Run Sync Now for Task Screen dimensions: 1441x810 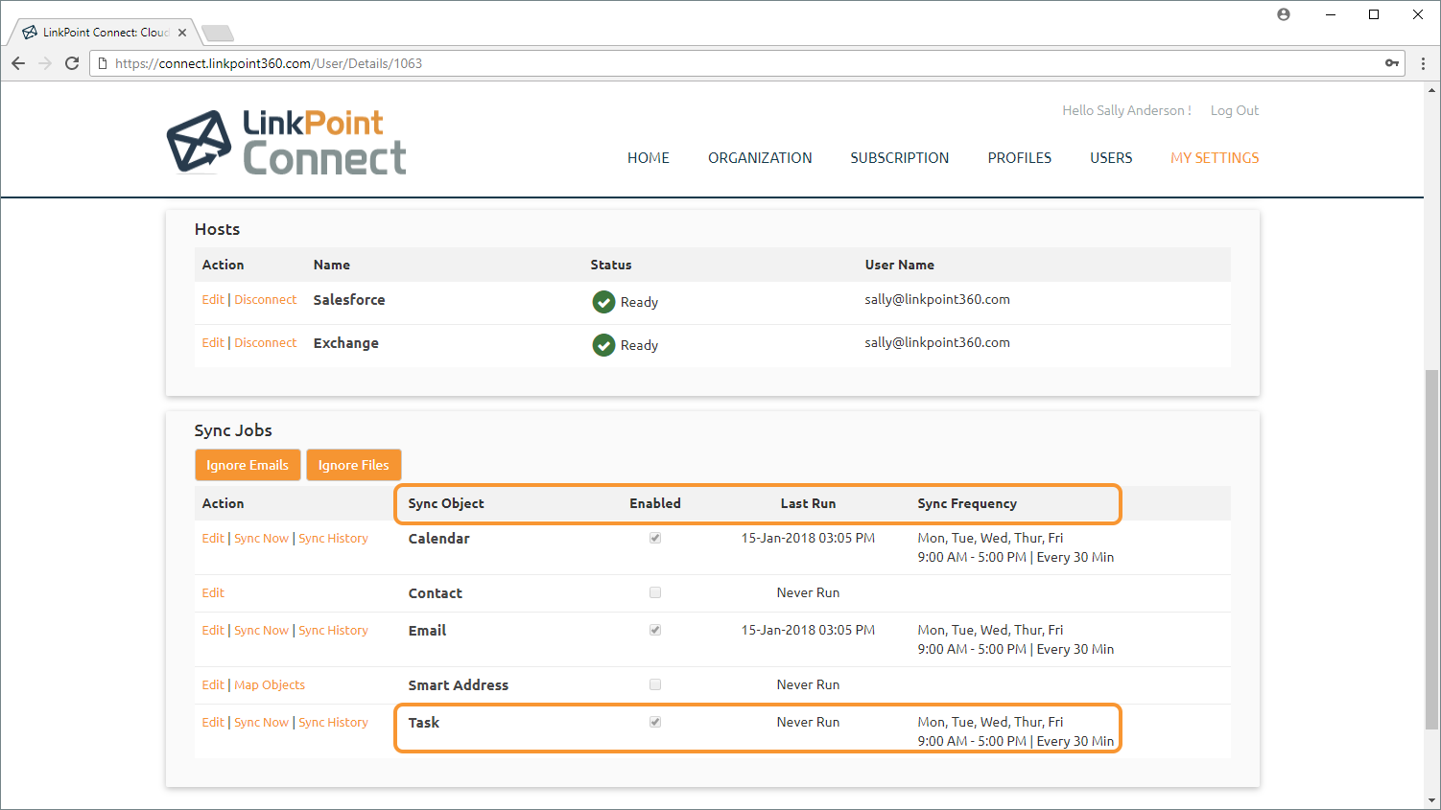click(261, 722)
